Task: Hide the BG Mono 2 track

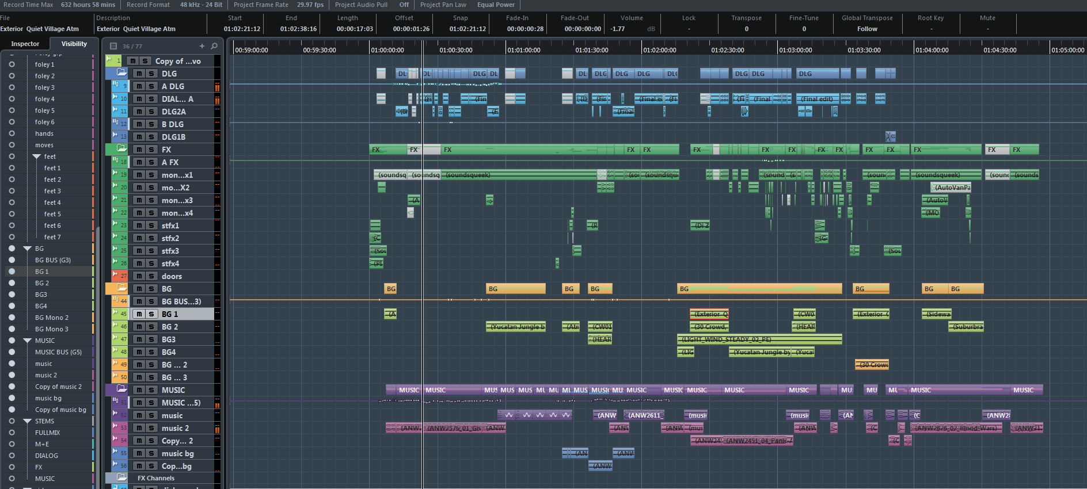Action: click(12, 318)
